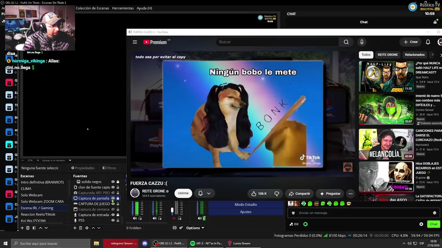This screenshot has height=248, width=442.
Task: Unlock the solido negro source
Action: 118,182
